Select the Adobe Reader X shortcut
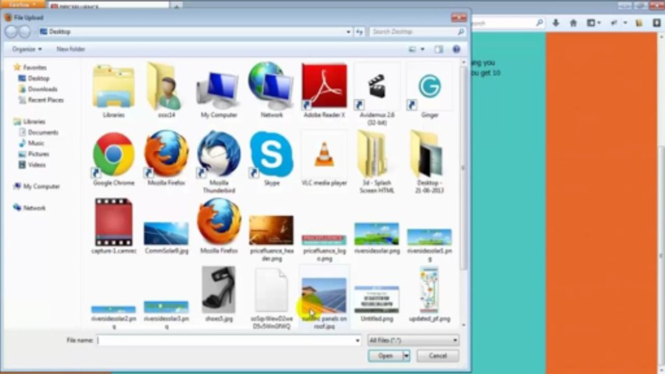Image resolution: width=665 pixels, height=374 pixels. pyautogui.click(x=324, y=91)
